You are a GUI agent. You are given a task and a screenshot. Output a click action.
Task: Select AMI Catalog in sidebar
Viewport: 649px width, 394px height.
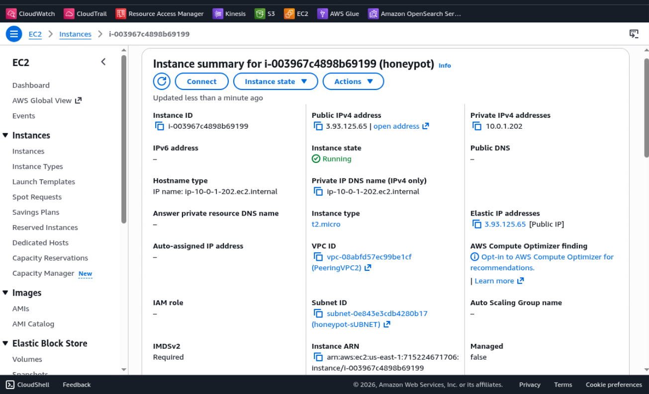click(x=33, y=324)
